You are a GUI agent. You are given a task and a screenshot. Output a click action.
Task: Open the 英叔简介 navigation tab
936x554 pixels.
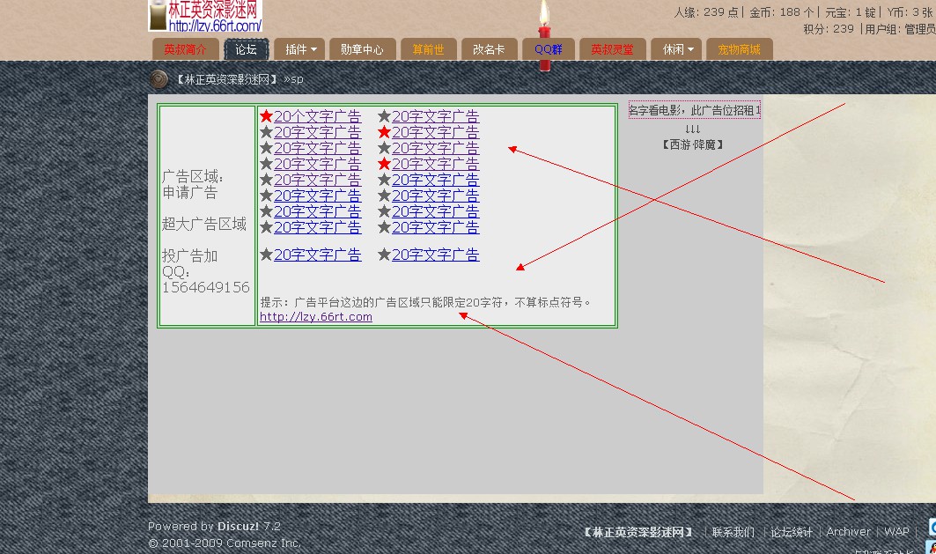tap(185, 49)
